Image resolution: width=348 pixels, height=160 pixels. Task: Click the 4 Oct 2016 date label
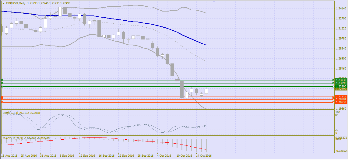164,155
